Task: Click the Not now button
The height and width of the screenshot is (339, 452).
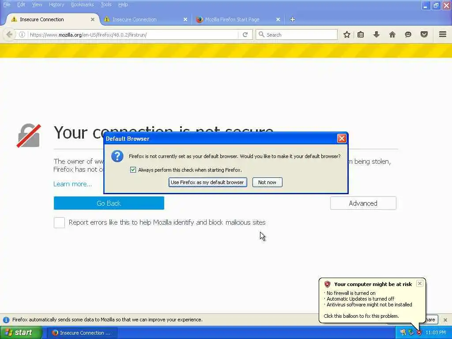Action: [x=267, y=182]
